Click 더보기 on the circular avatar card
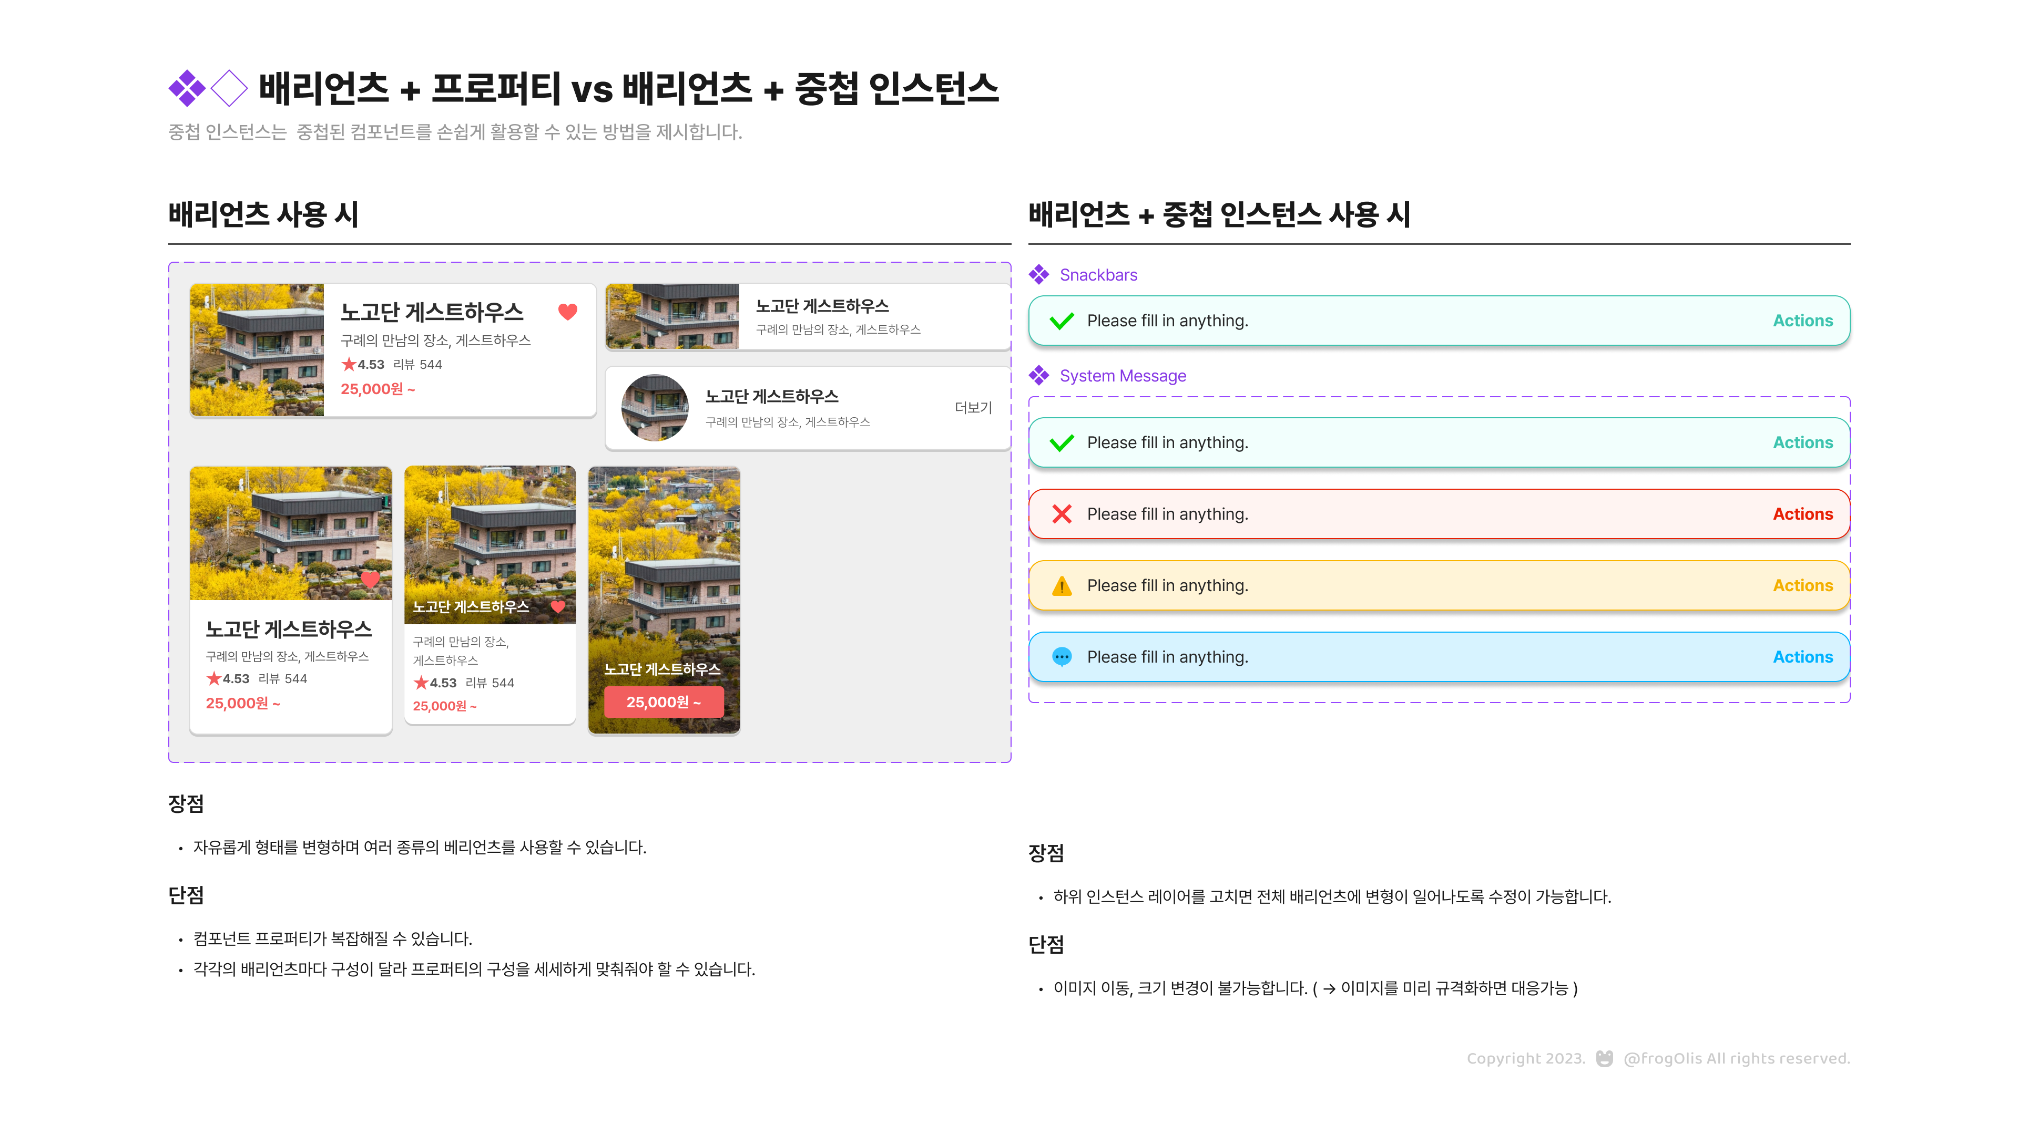This screenshot has width=2019, height=1135. click(x=973, y=407)
